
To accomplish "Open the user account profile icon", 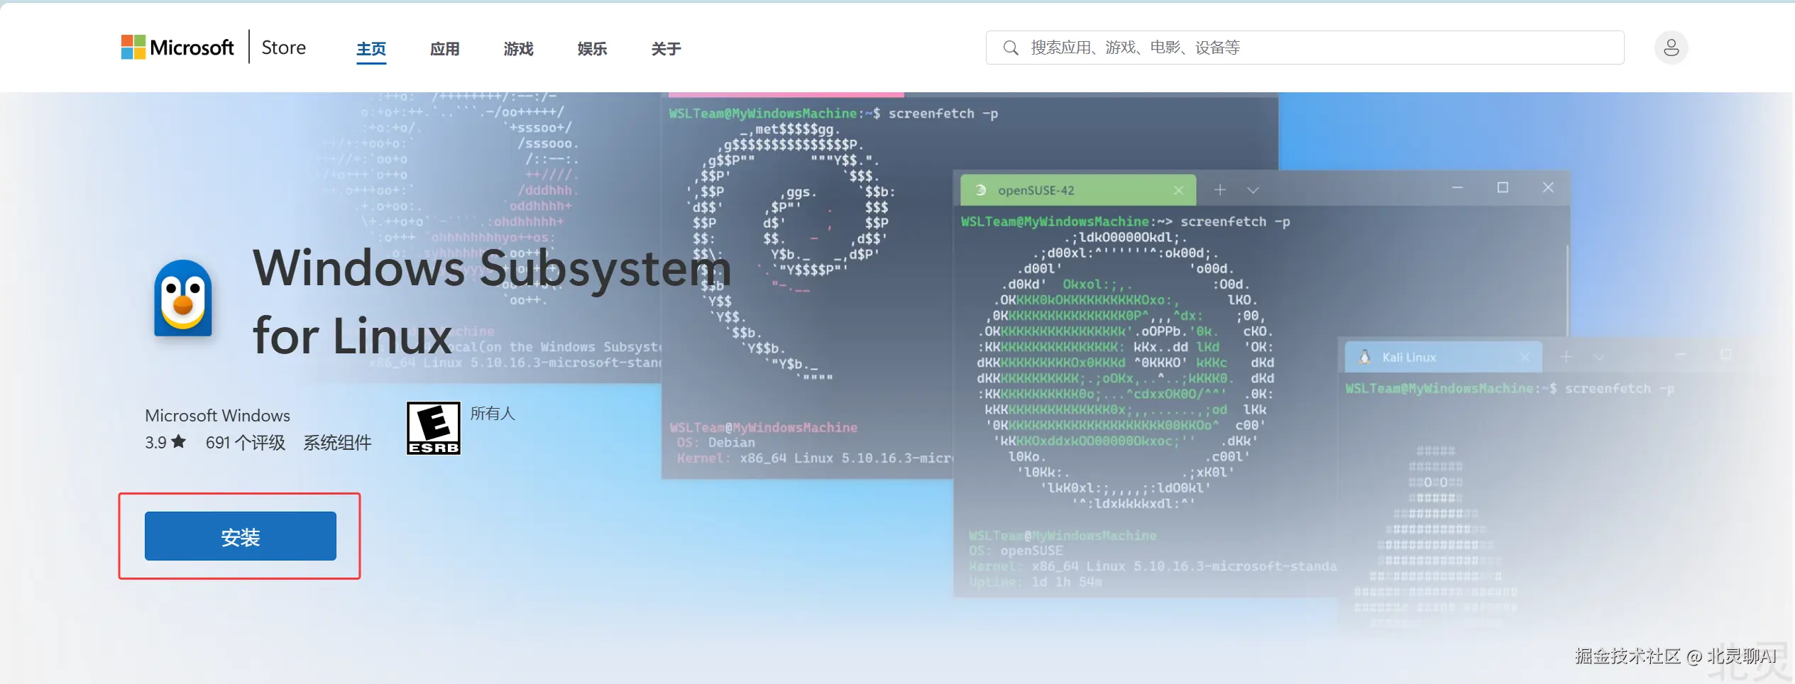I will (x=1671, y=48).
